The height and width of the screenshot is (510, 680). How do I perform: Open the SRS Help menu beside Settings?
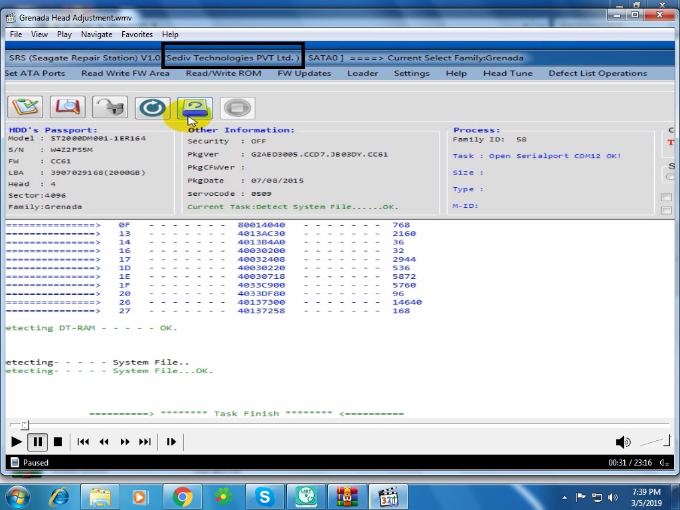coord(456,73)
